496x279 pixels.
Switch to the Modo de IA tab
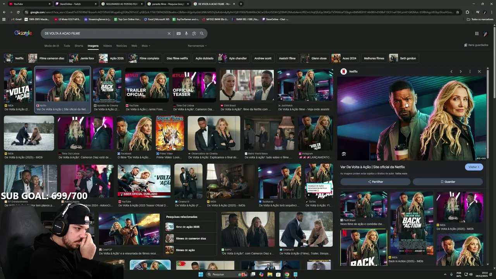pos(52,46)
